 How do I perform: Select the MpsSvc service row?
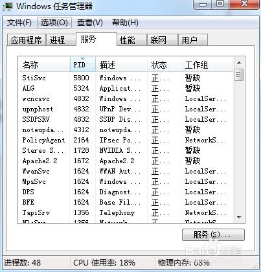tap(126, 181)
